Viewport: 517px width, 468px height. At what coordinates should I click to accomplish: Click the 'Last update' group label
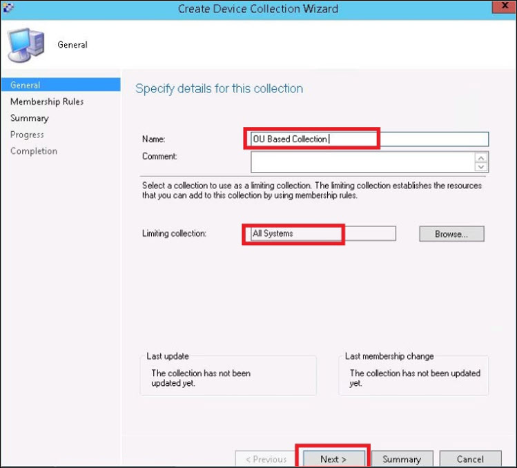(168, 356)
